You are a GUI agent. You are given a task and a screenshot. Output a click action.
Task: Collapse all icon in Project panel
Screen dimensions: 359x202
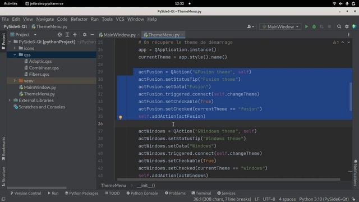[x=75, y=35]
